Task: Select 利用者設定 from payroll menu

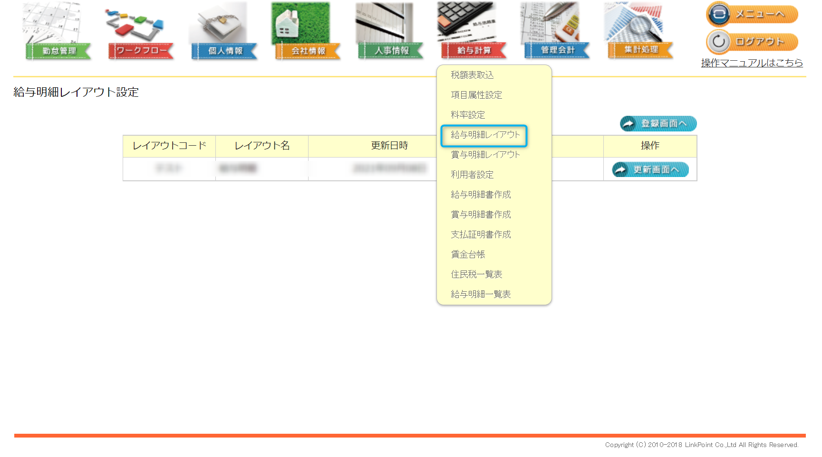Action: pyautogui.click(x=472, y=175)
